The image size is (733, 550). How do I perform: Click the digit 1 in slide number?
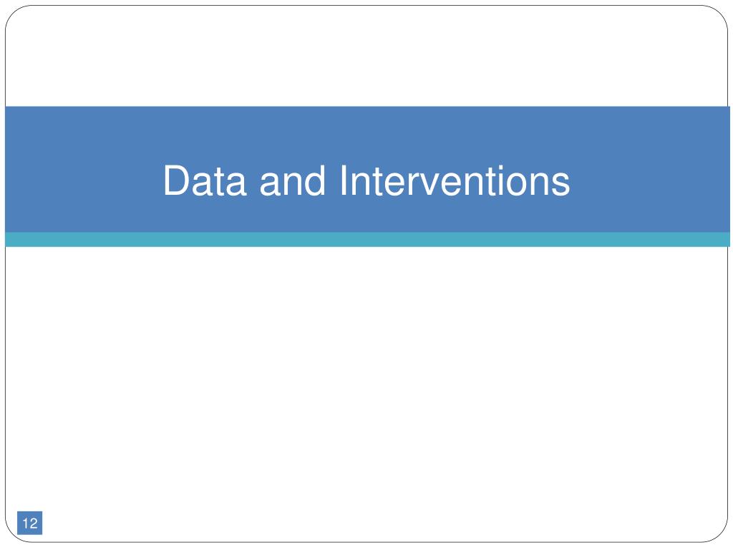coord(25,523)
